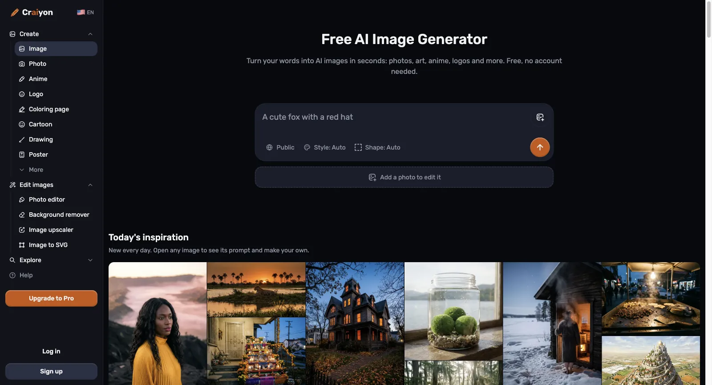Click the Edit images wand icon
This screenshot has height=385, width=712.
coord(12,185)
